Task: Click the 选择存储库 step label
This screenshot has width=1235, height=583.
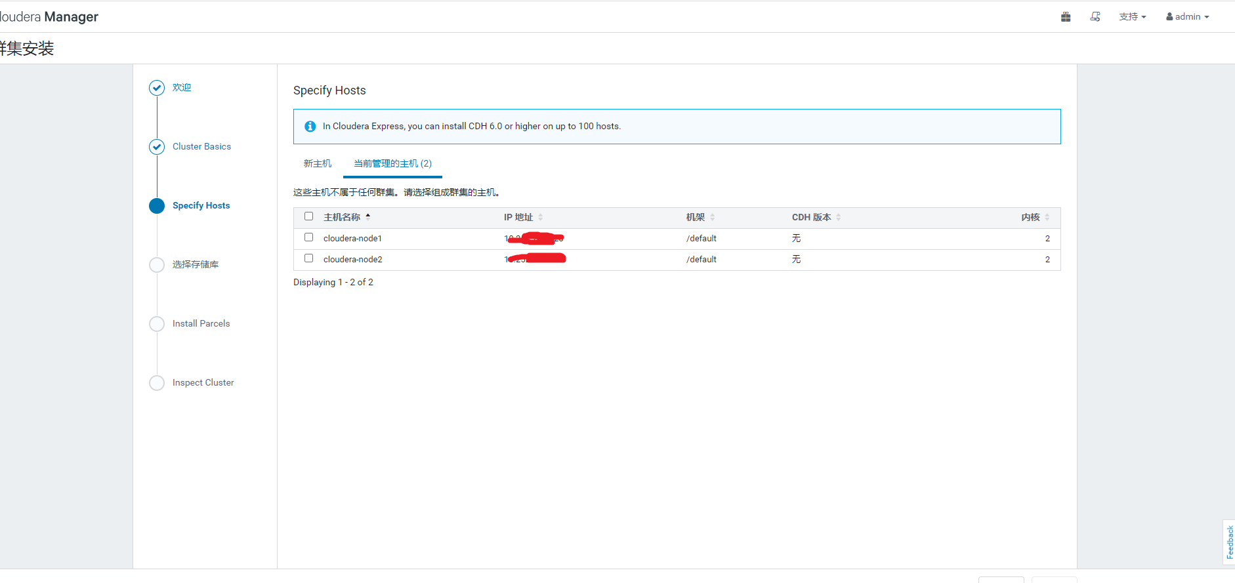Action: tap(196, 265)
